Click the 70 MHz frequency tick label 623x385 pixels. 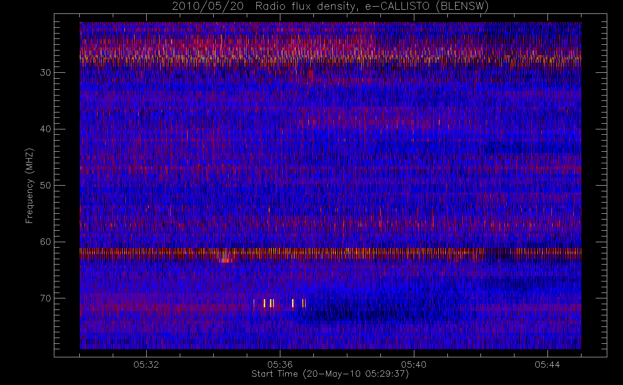pyautogui.click(x=45, y=298)
